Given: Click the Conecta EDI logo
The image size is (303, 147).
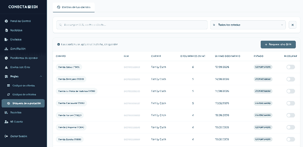Looking at the screenshot, I should coord(23,7).
